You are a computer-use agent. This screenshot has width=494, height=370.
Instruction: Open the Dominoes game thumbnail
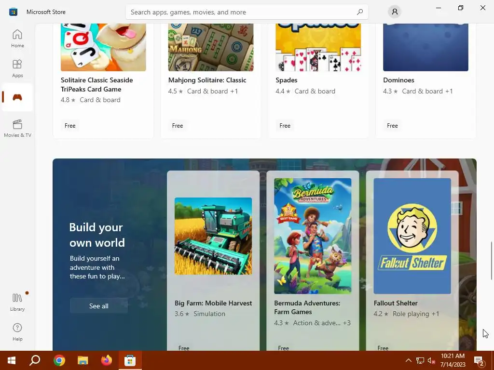[x=425, y=47]
